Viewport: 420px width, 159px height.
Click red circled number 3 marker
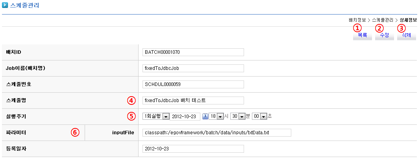(x=401, y=28)
